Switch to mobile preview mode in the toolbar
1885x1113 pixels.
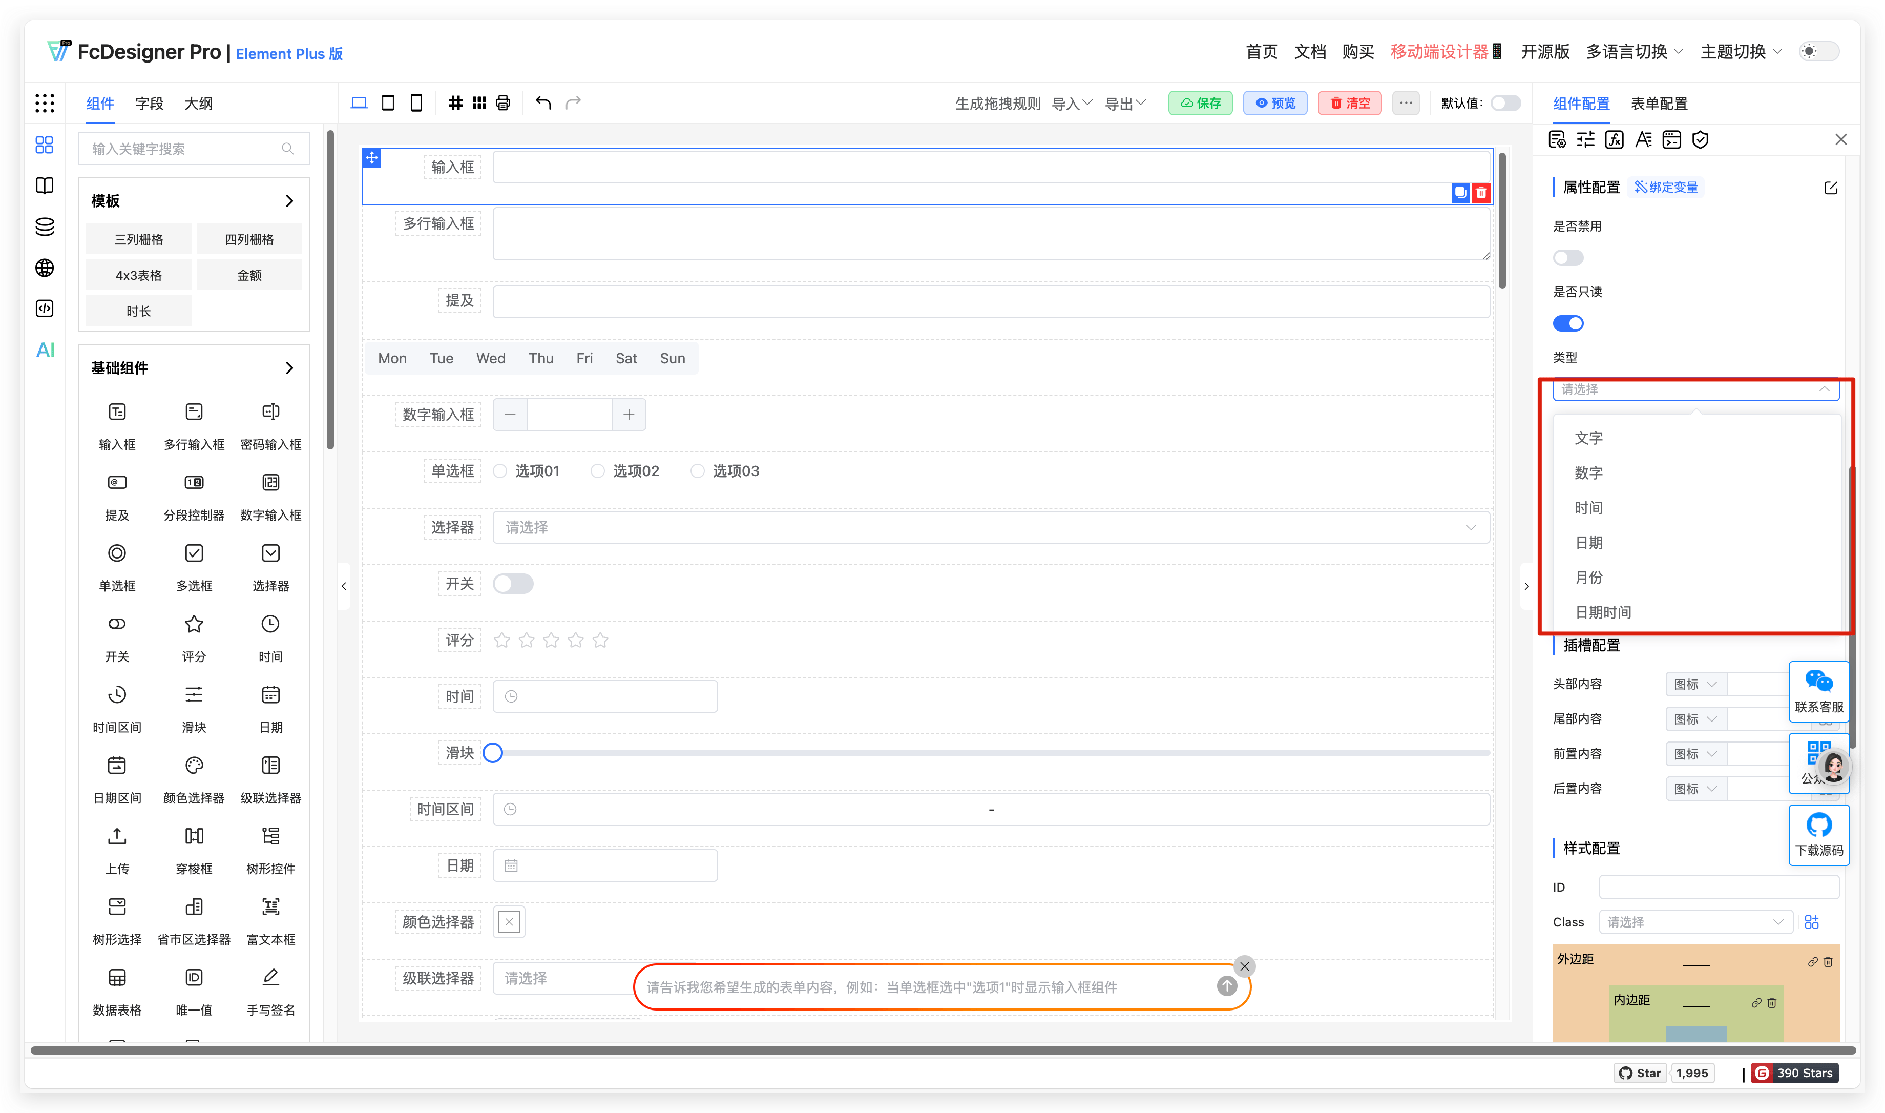tap(416, 103)
